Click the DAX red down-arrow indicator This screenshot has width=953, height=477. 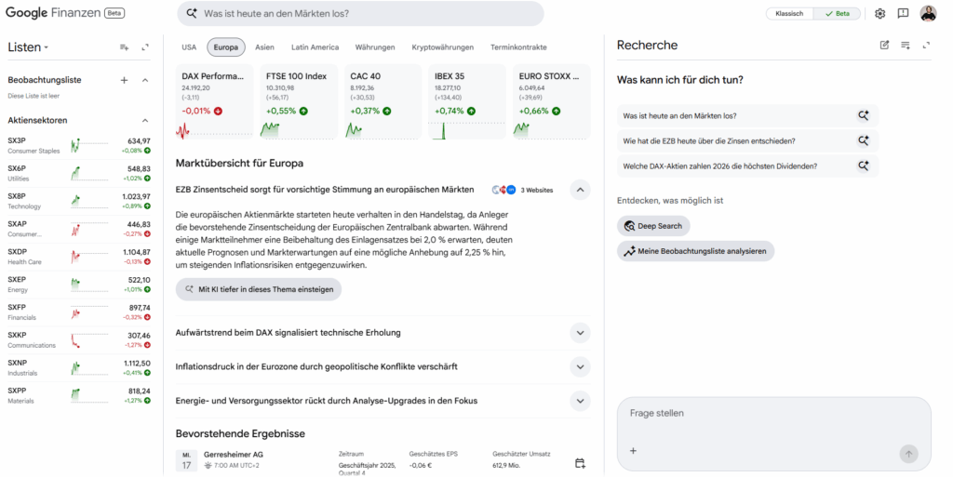218,111
